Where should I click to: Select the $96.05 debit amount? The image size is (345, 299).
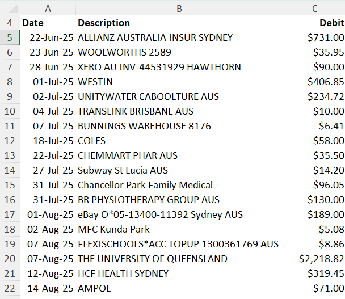tap(314, 185)
